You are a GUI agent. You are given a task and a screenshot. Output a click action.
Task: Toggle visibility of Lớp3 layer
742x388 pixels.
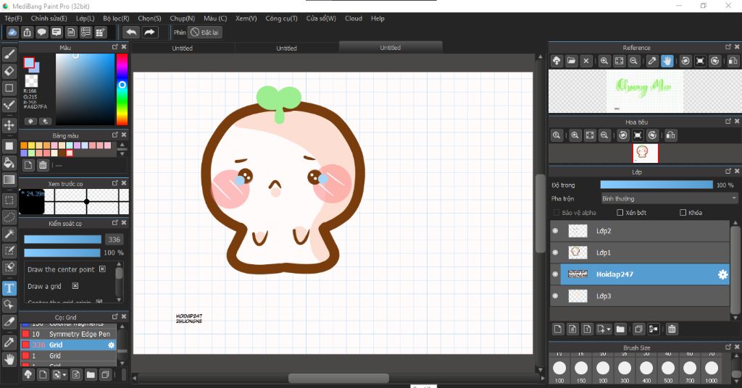pos(555,296)
